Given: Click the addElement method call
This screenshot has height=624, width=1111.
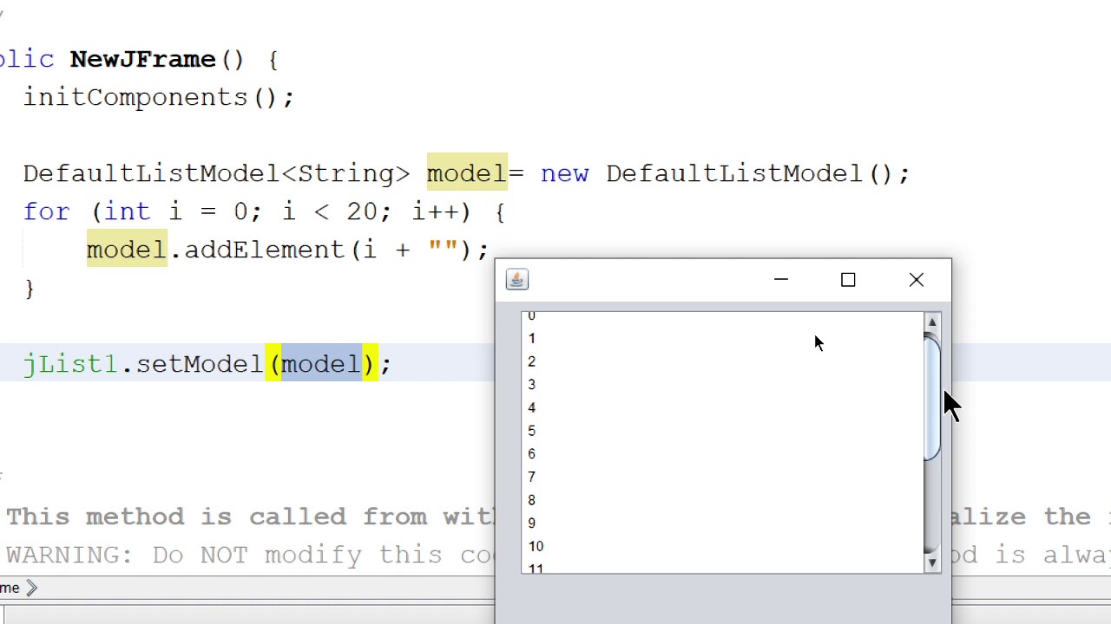Looking at the screenshot, I should (x=264, y=250).
